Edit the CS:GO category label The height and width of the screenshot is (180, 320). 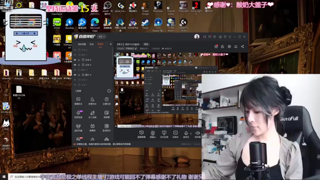coord(127,48)
